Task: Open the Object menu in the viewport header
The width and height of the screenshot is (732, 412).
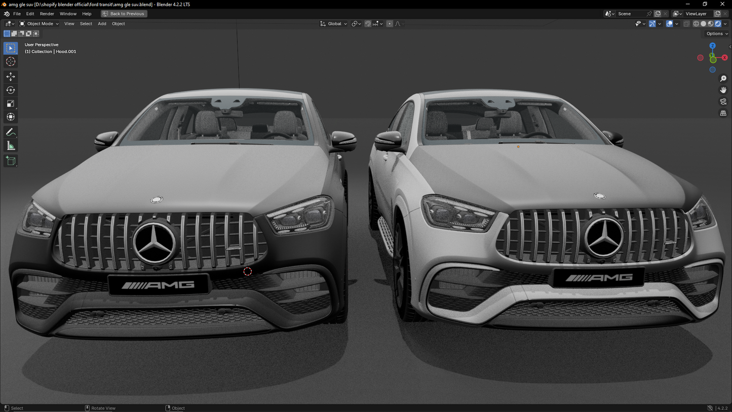Action: (x=118, y=23)
